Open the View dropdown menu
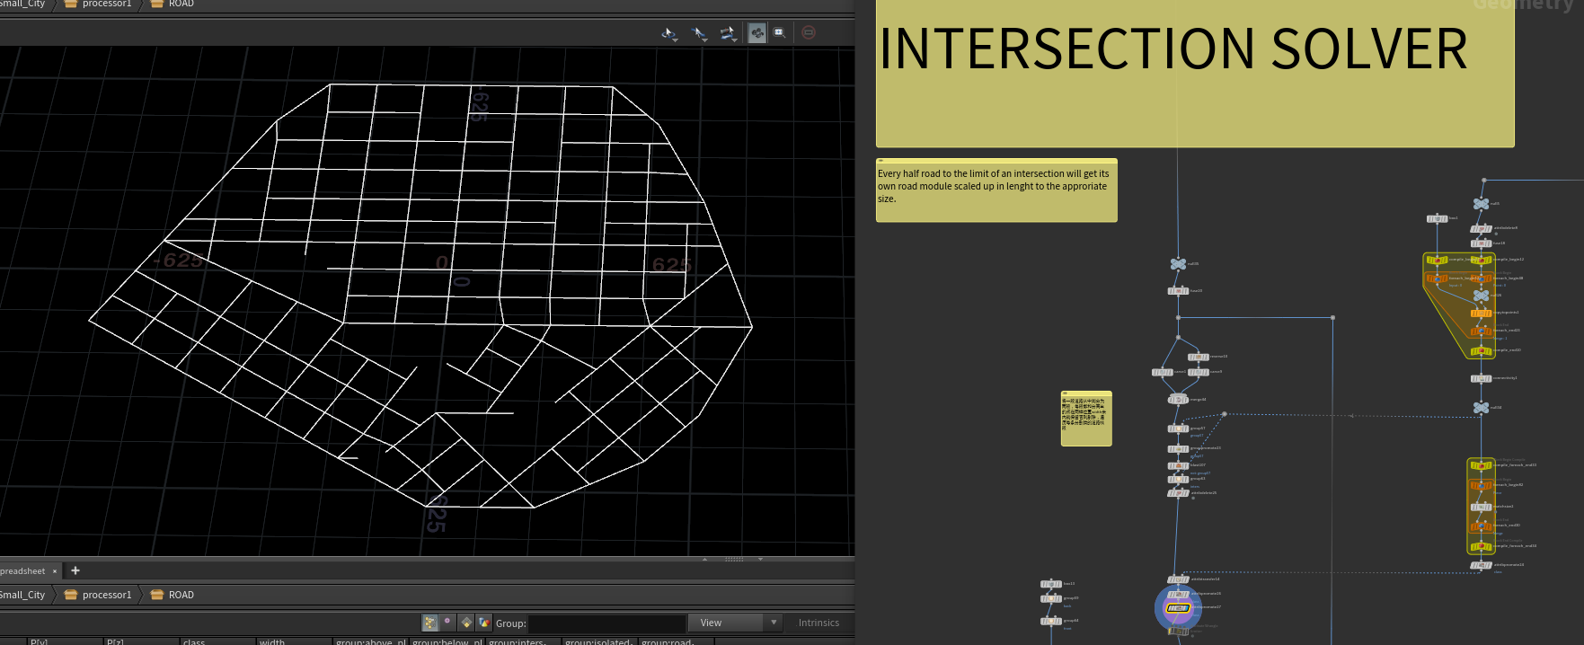The width and height of the screenshot is (1584, 645). pos(734,623)
